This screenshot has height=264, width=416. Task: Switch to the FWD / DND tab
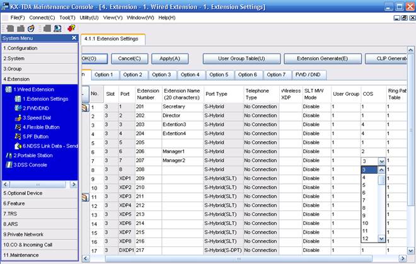point(308,75)
